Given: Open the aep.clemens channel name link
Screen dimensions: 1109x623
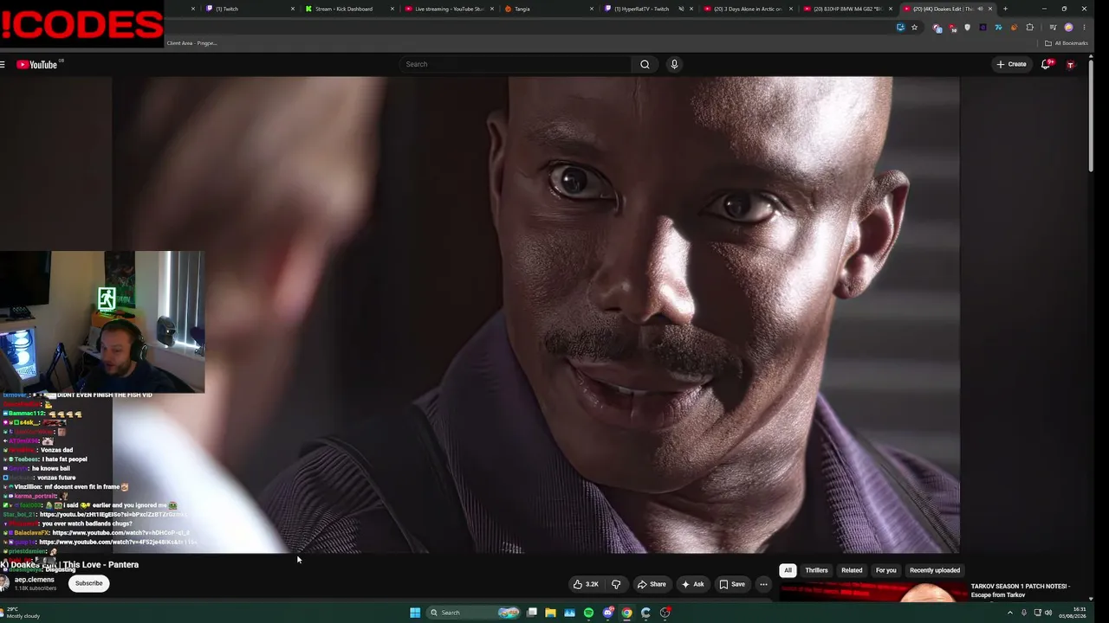Looking at the screenshot, I should pyautogui.click(x=34, y=580).
